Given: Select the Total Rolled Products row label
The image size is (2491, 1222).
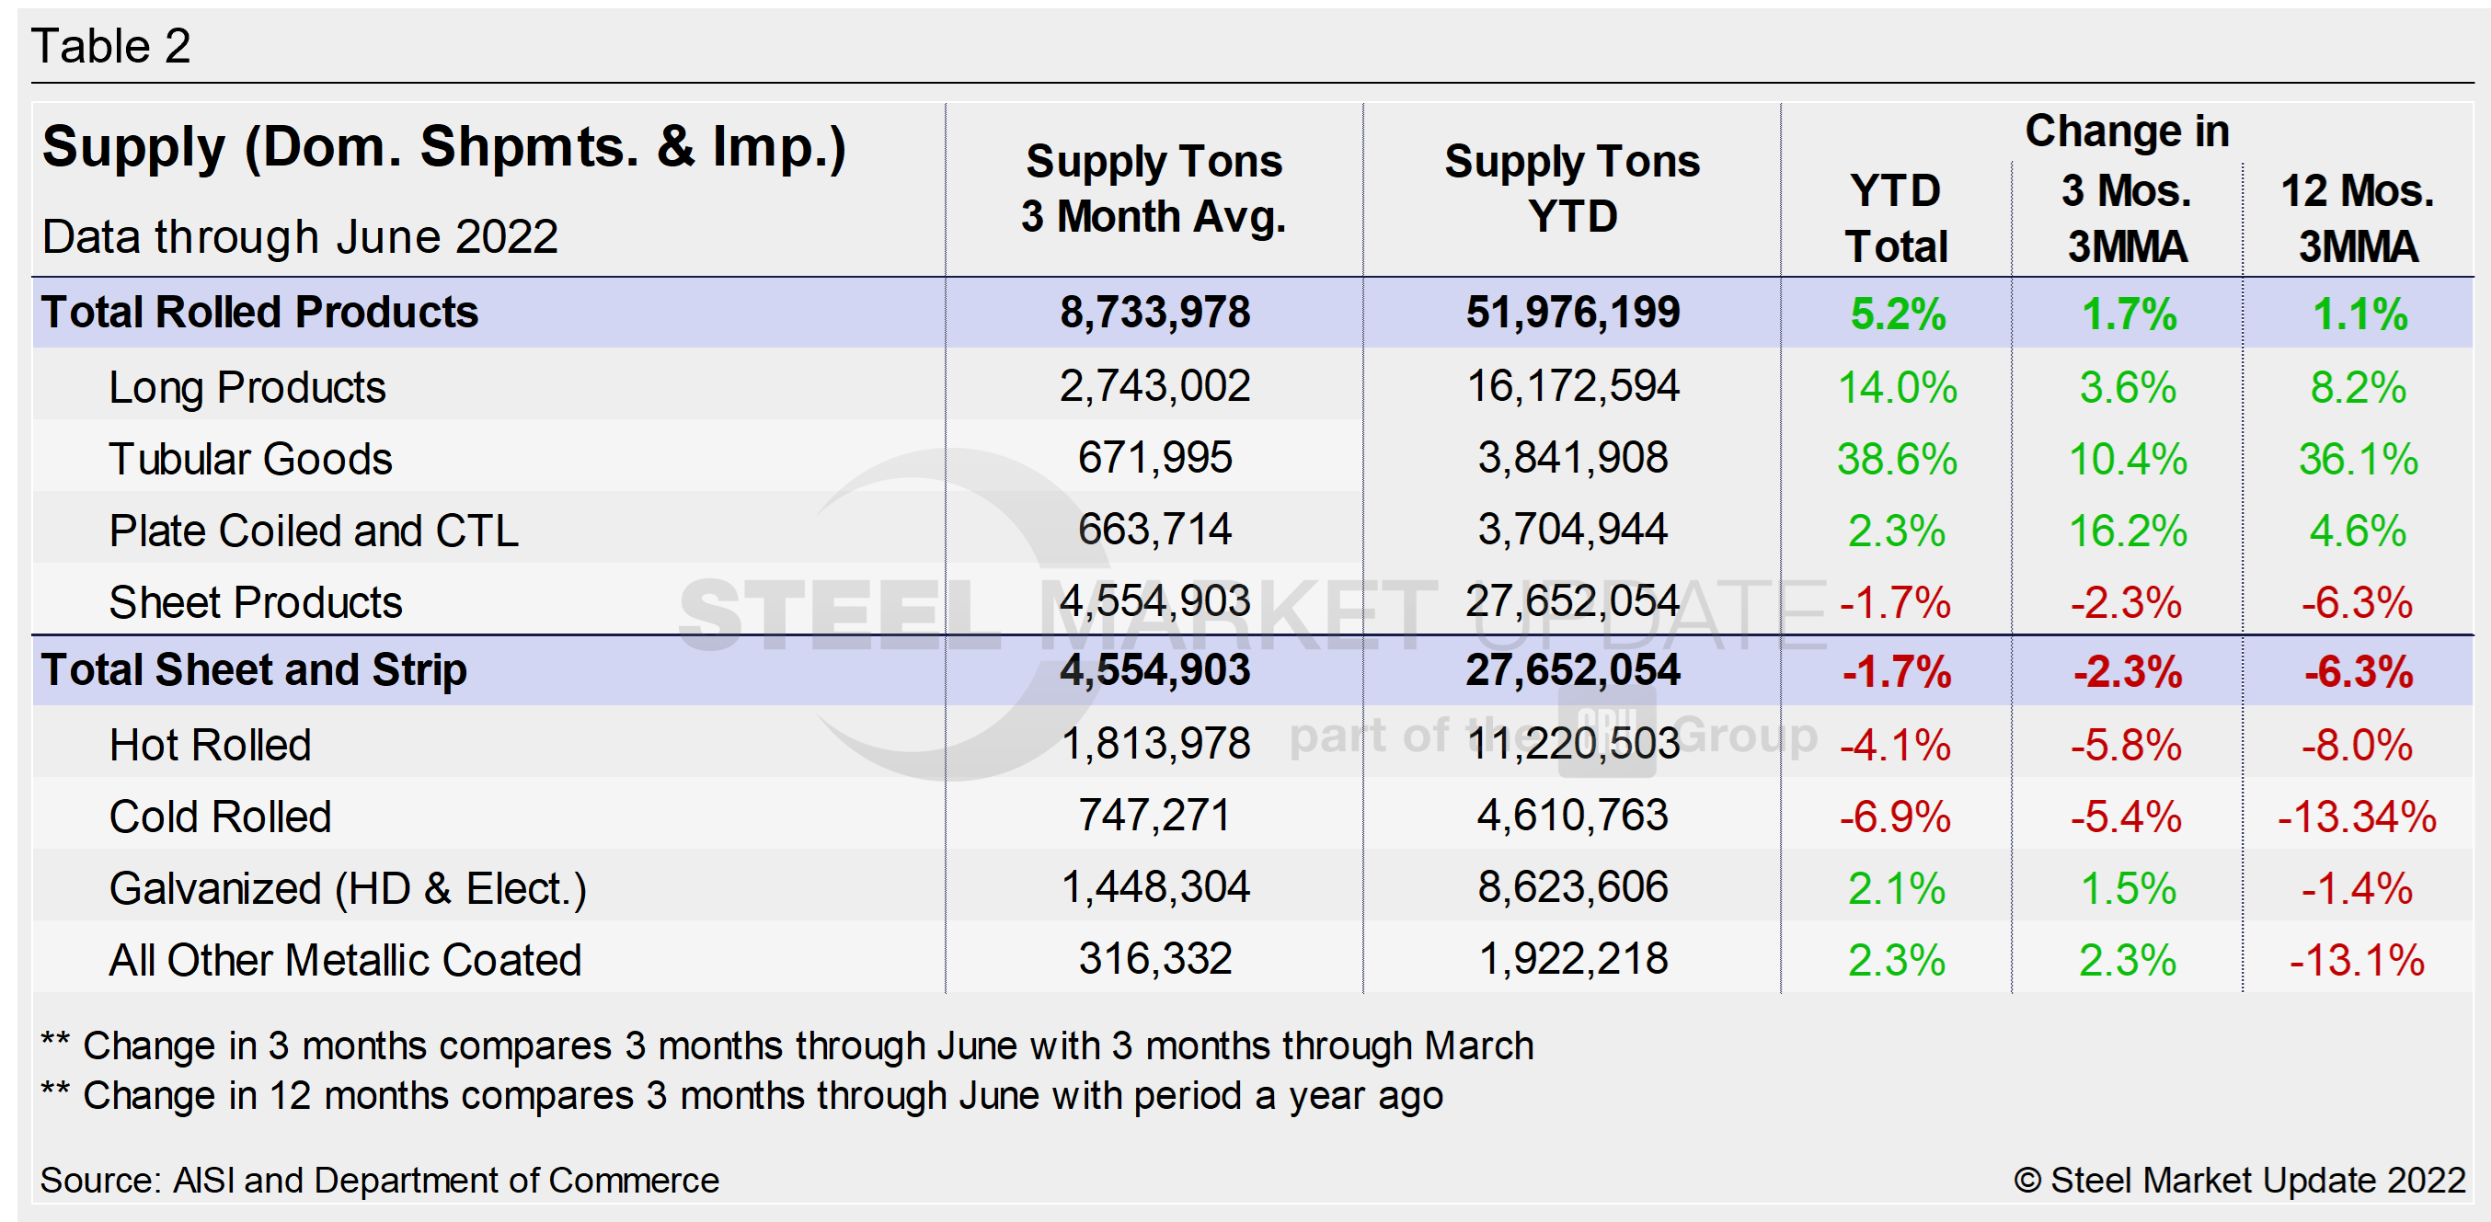Looking at the screenshot, I should click(x=259, y=313).
